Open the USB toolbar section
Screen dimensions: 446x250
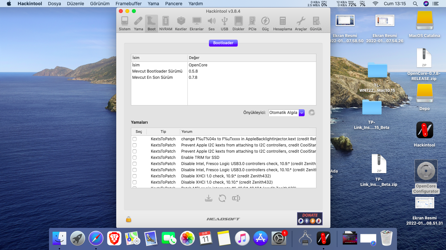tap(224, 23)
